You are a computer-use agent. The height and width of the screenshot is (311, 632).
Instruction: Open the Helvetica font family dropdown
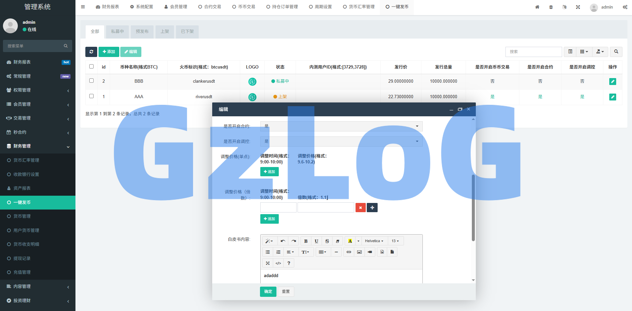(374, 241)
